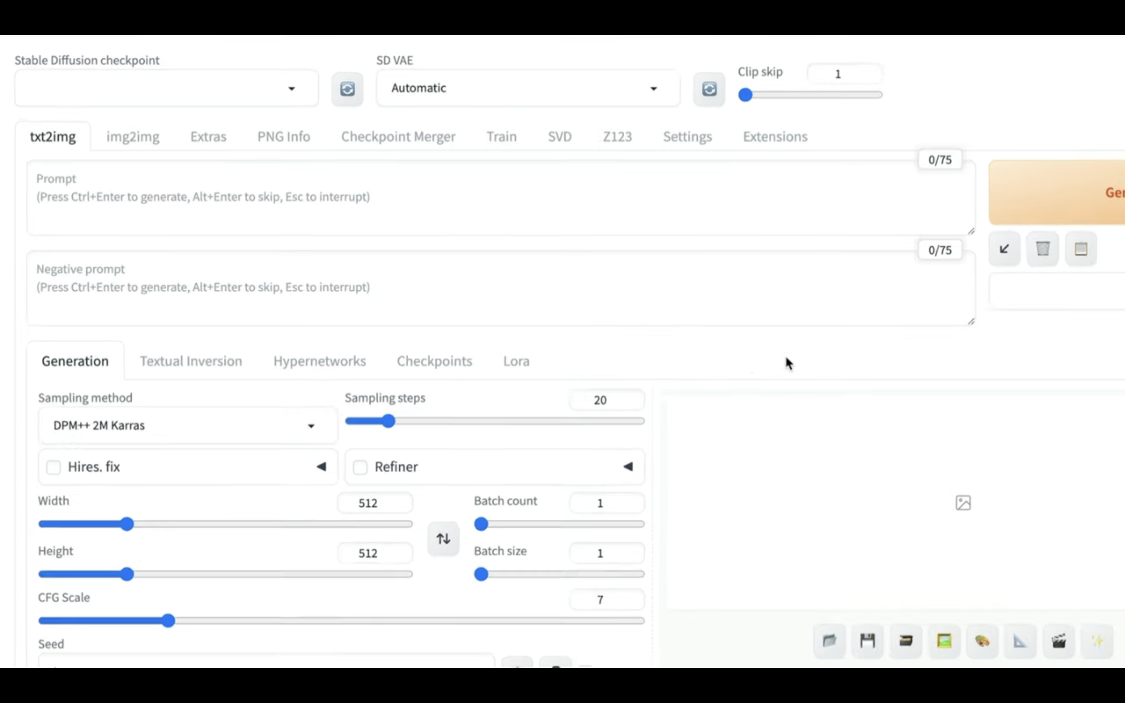Screen dimensions: 1125x703
Task: Click the arrow icon to read last parameters
Action: pyautogui.click(x=1004, y=249)
